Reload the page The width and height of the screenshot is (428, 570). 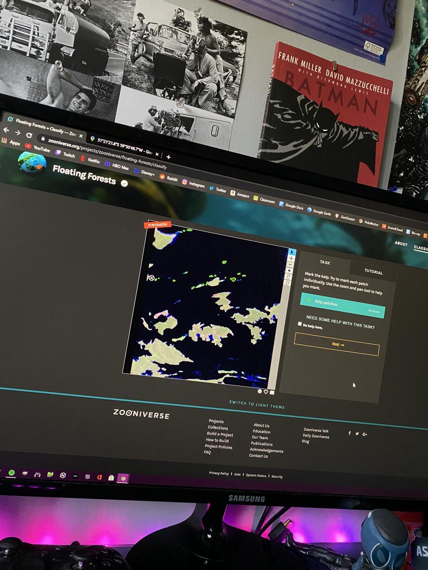coord(29,135)
